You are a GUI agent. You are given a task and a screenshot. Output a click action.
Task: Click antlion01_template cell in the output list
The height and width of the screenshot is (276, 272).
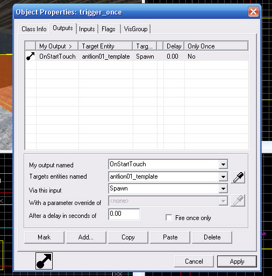[106, 56]
